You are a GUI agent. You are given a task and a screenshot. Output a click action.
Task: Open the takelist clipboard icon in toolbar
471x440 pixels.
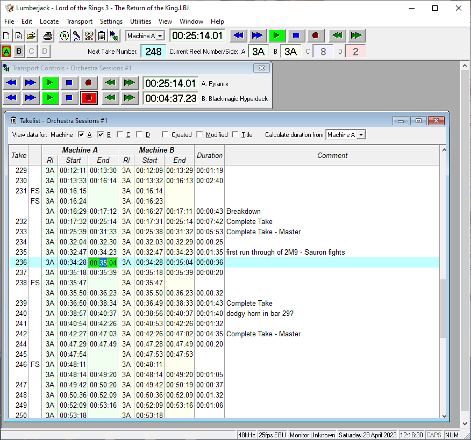click(102, 36)
